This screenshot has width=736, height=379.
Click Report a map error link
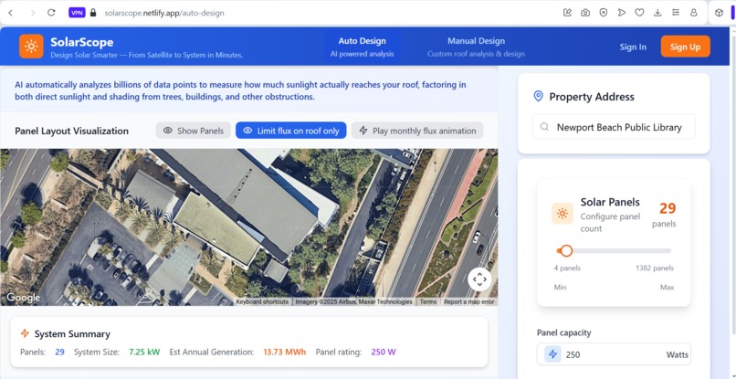[469, 302]
